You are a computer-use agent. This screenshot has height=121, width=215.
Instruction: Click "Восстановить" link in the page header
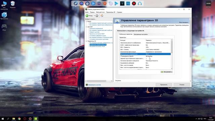(x=184, y=23)
